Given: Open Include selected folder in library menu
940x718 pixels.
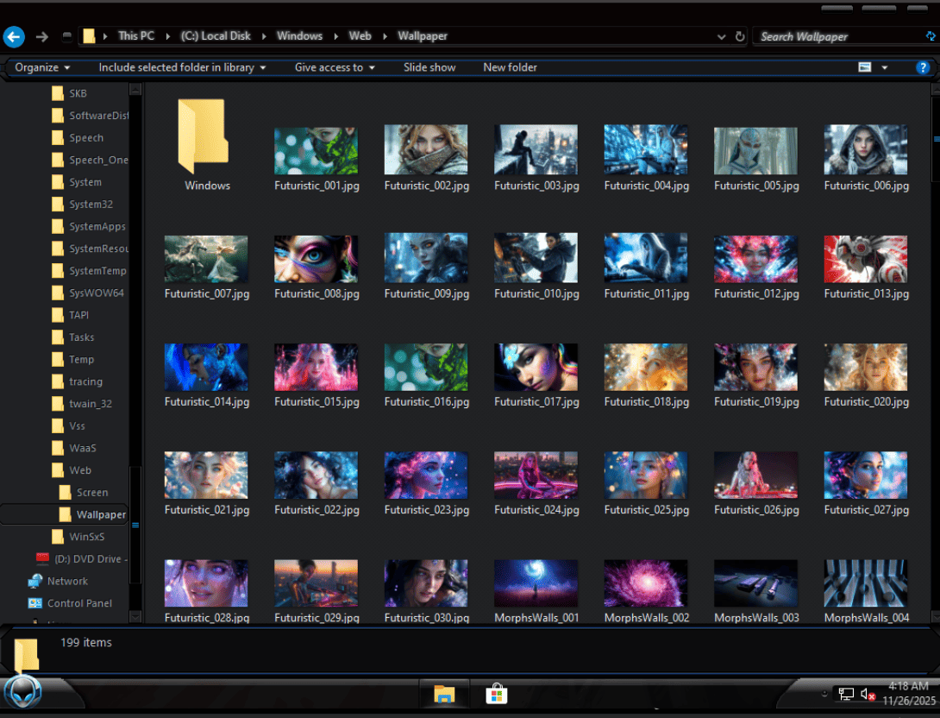Looking at the screenshot, I should (182, 67).
